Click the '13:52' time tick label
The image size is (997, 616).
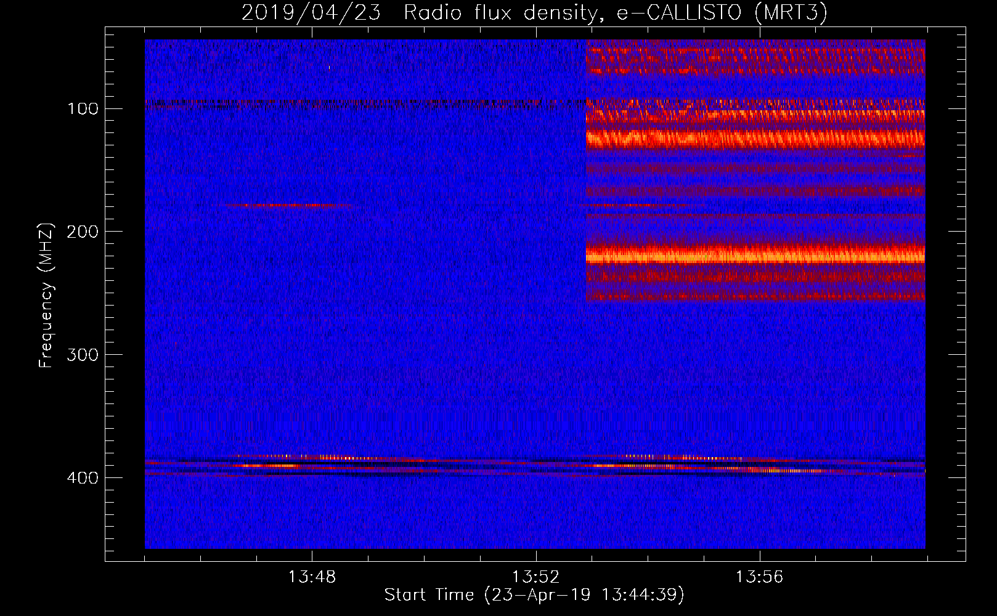[x=535, y=577]
